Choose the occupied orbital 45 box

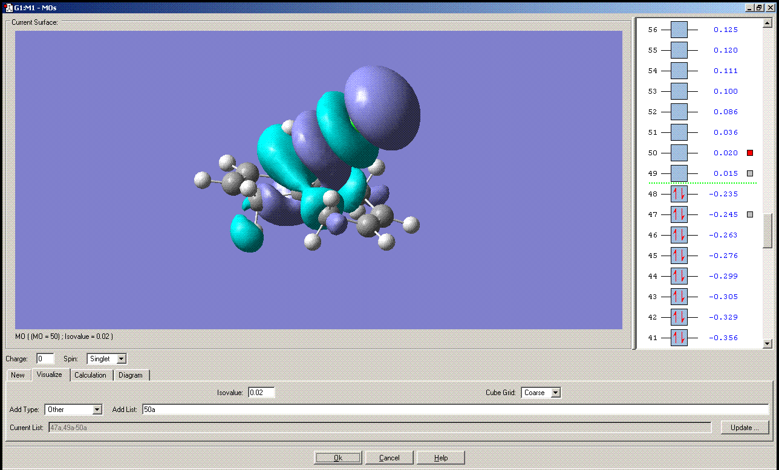679,256
